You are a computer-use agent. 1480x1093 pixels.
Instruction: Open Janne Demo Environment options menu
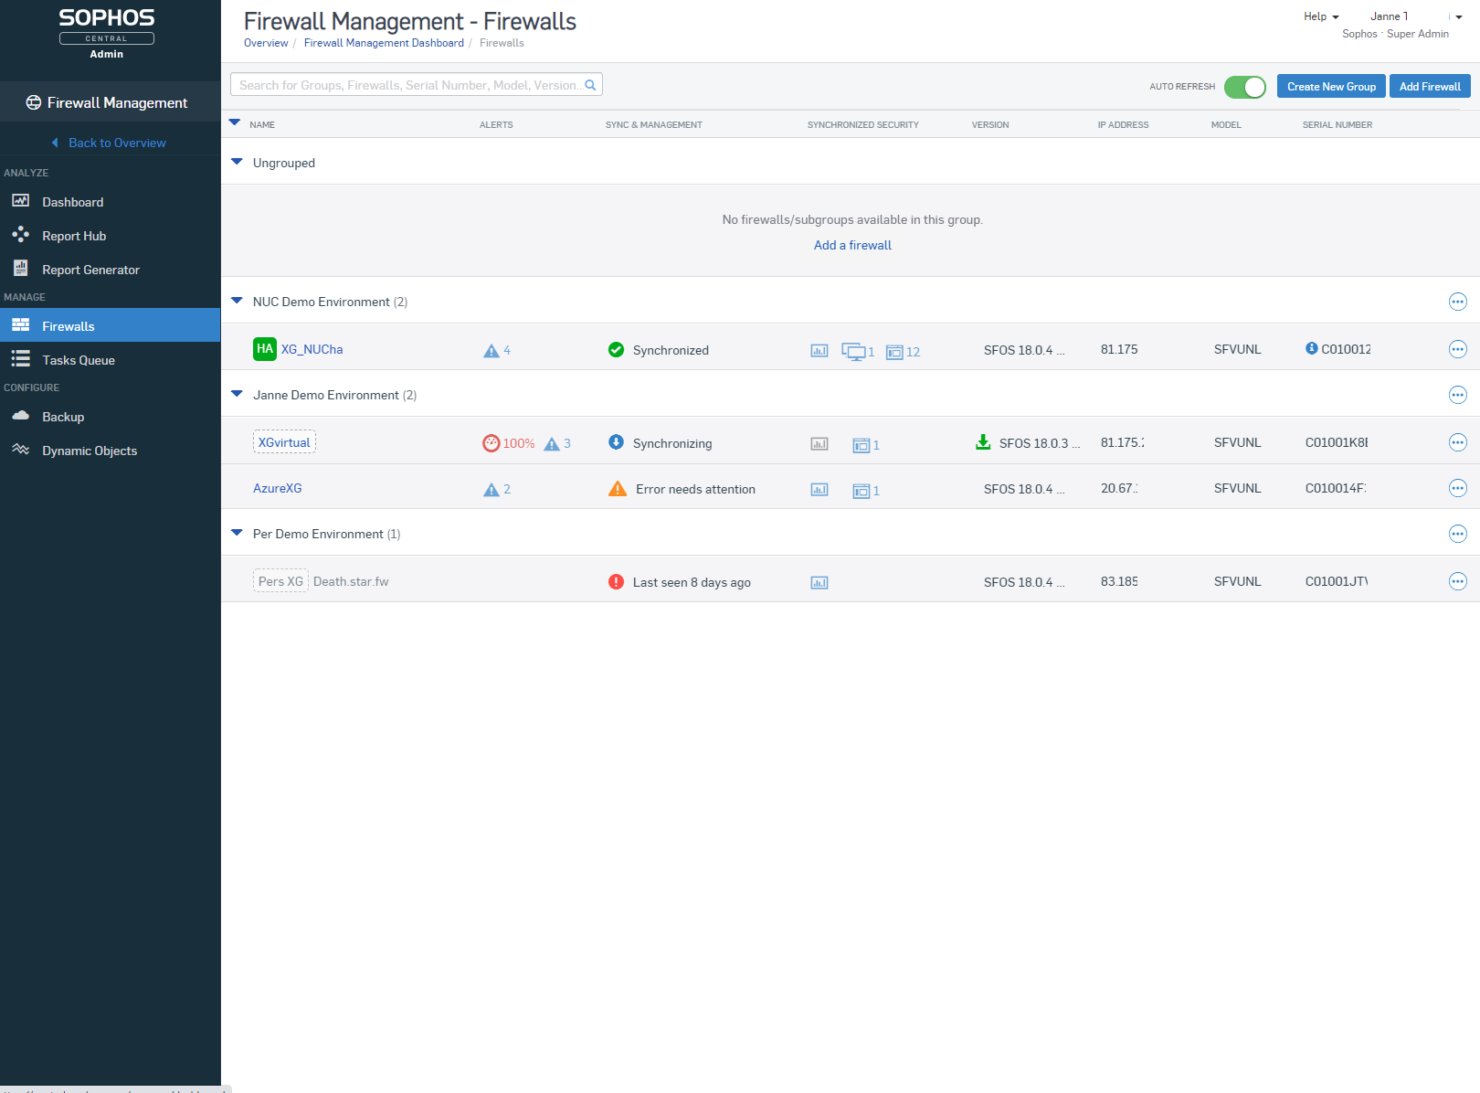[x=1458, y=395]
